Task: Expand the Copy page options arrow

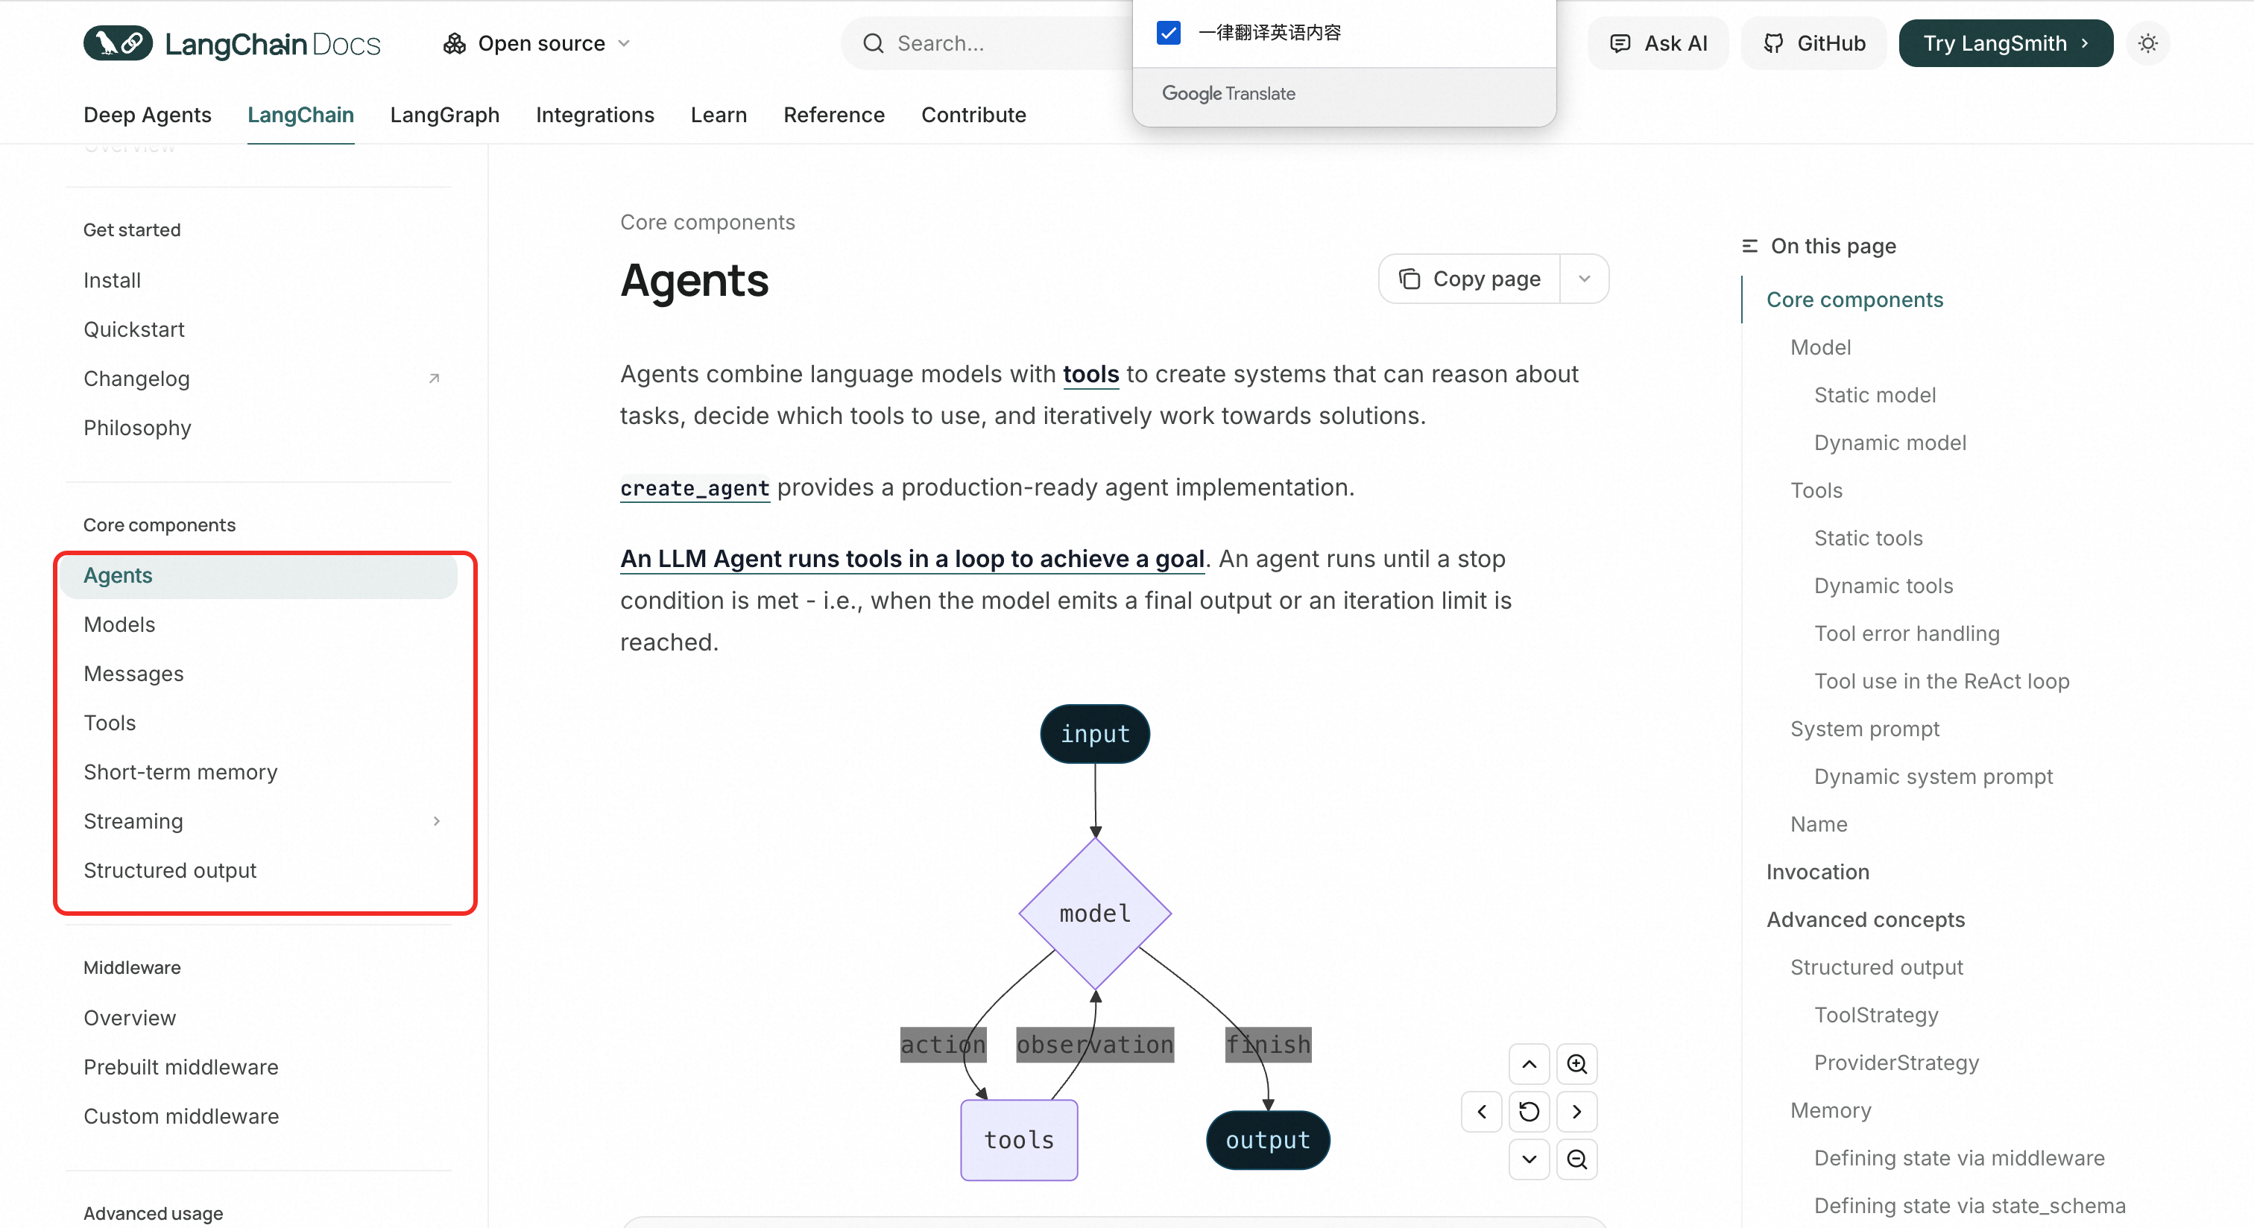Action: [x=1584, y=279]
